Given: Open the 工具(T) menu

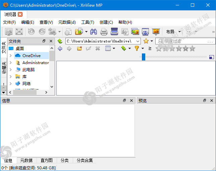Looking at the screenshot, I should 88,22.
